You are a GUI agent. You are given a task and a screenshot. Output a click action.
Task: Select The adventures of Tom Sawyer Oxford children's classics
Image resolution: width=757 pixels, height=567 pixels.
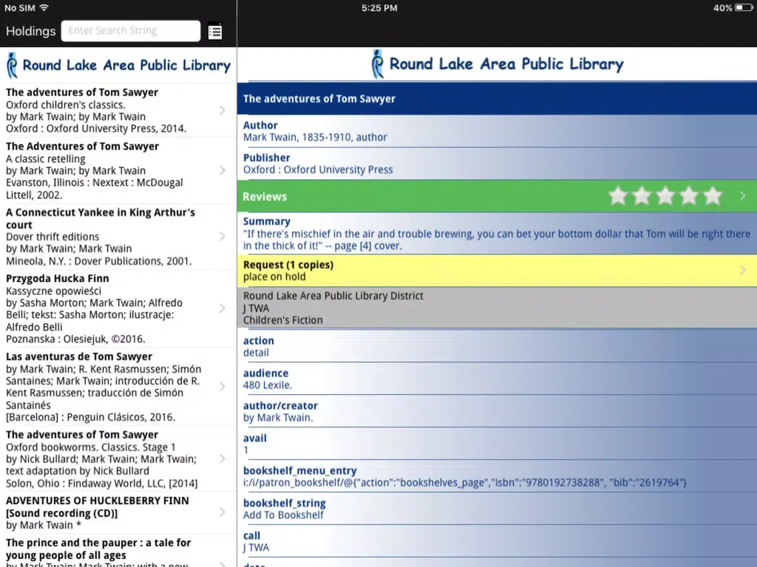(119, 110)
